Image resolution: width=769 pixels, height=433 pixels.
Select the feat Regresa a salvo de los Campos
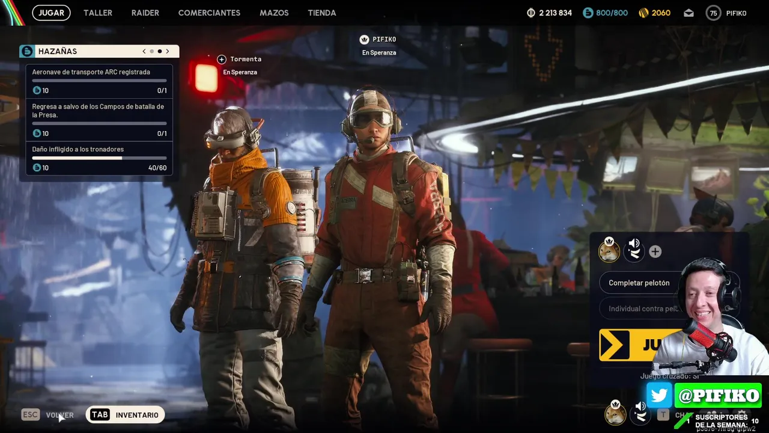pos(99,120)
